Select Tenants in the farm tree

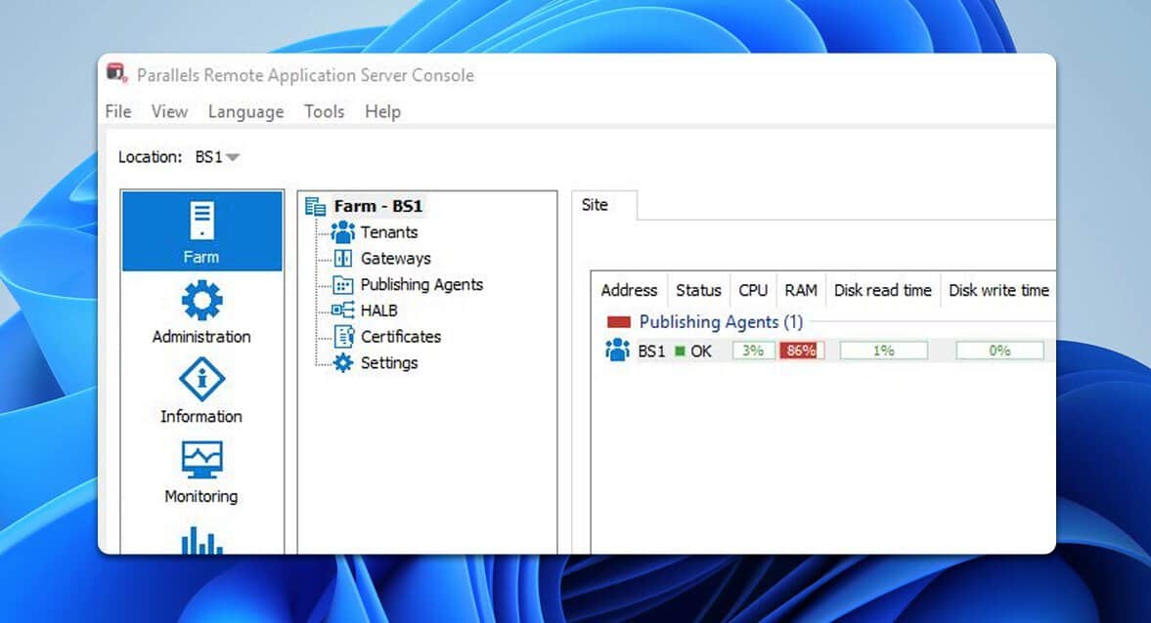pos(389,232)
